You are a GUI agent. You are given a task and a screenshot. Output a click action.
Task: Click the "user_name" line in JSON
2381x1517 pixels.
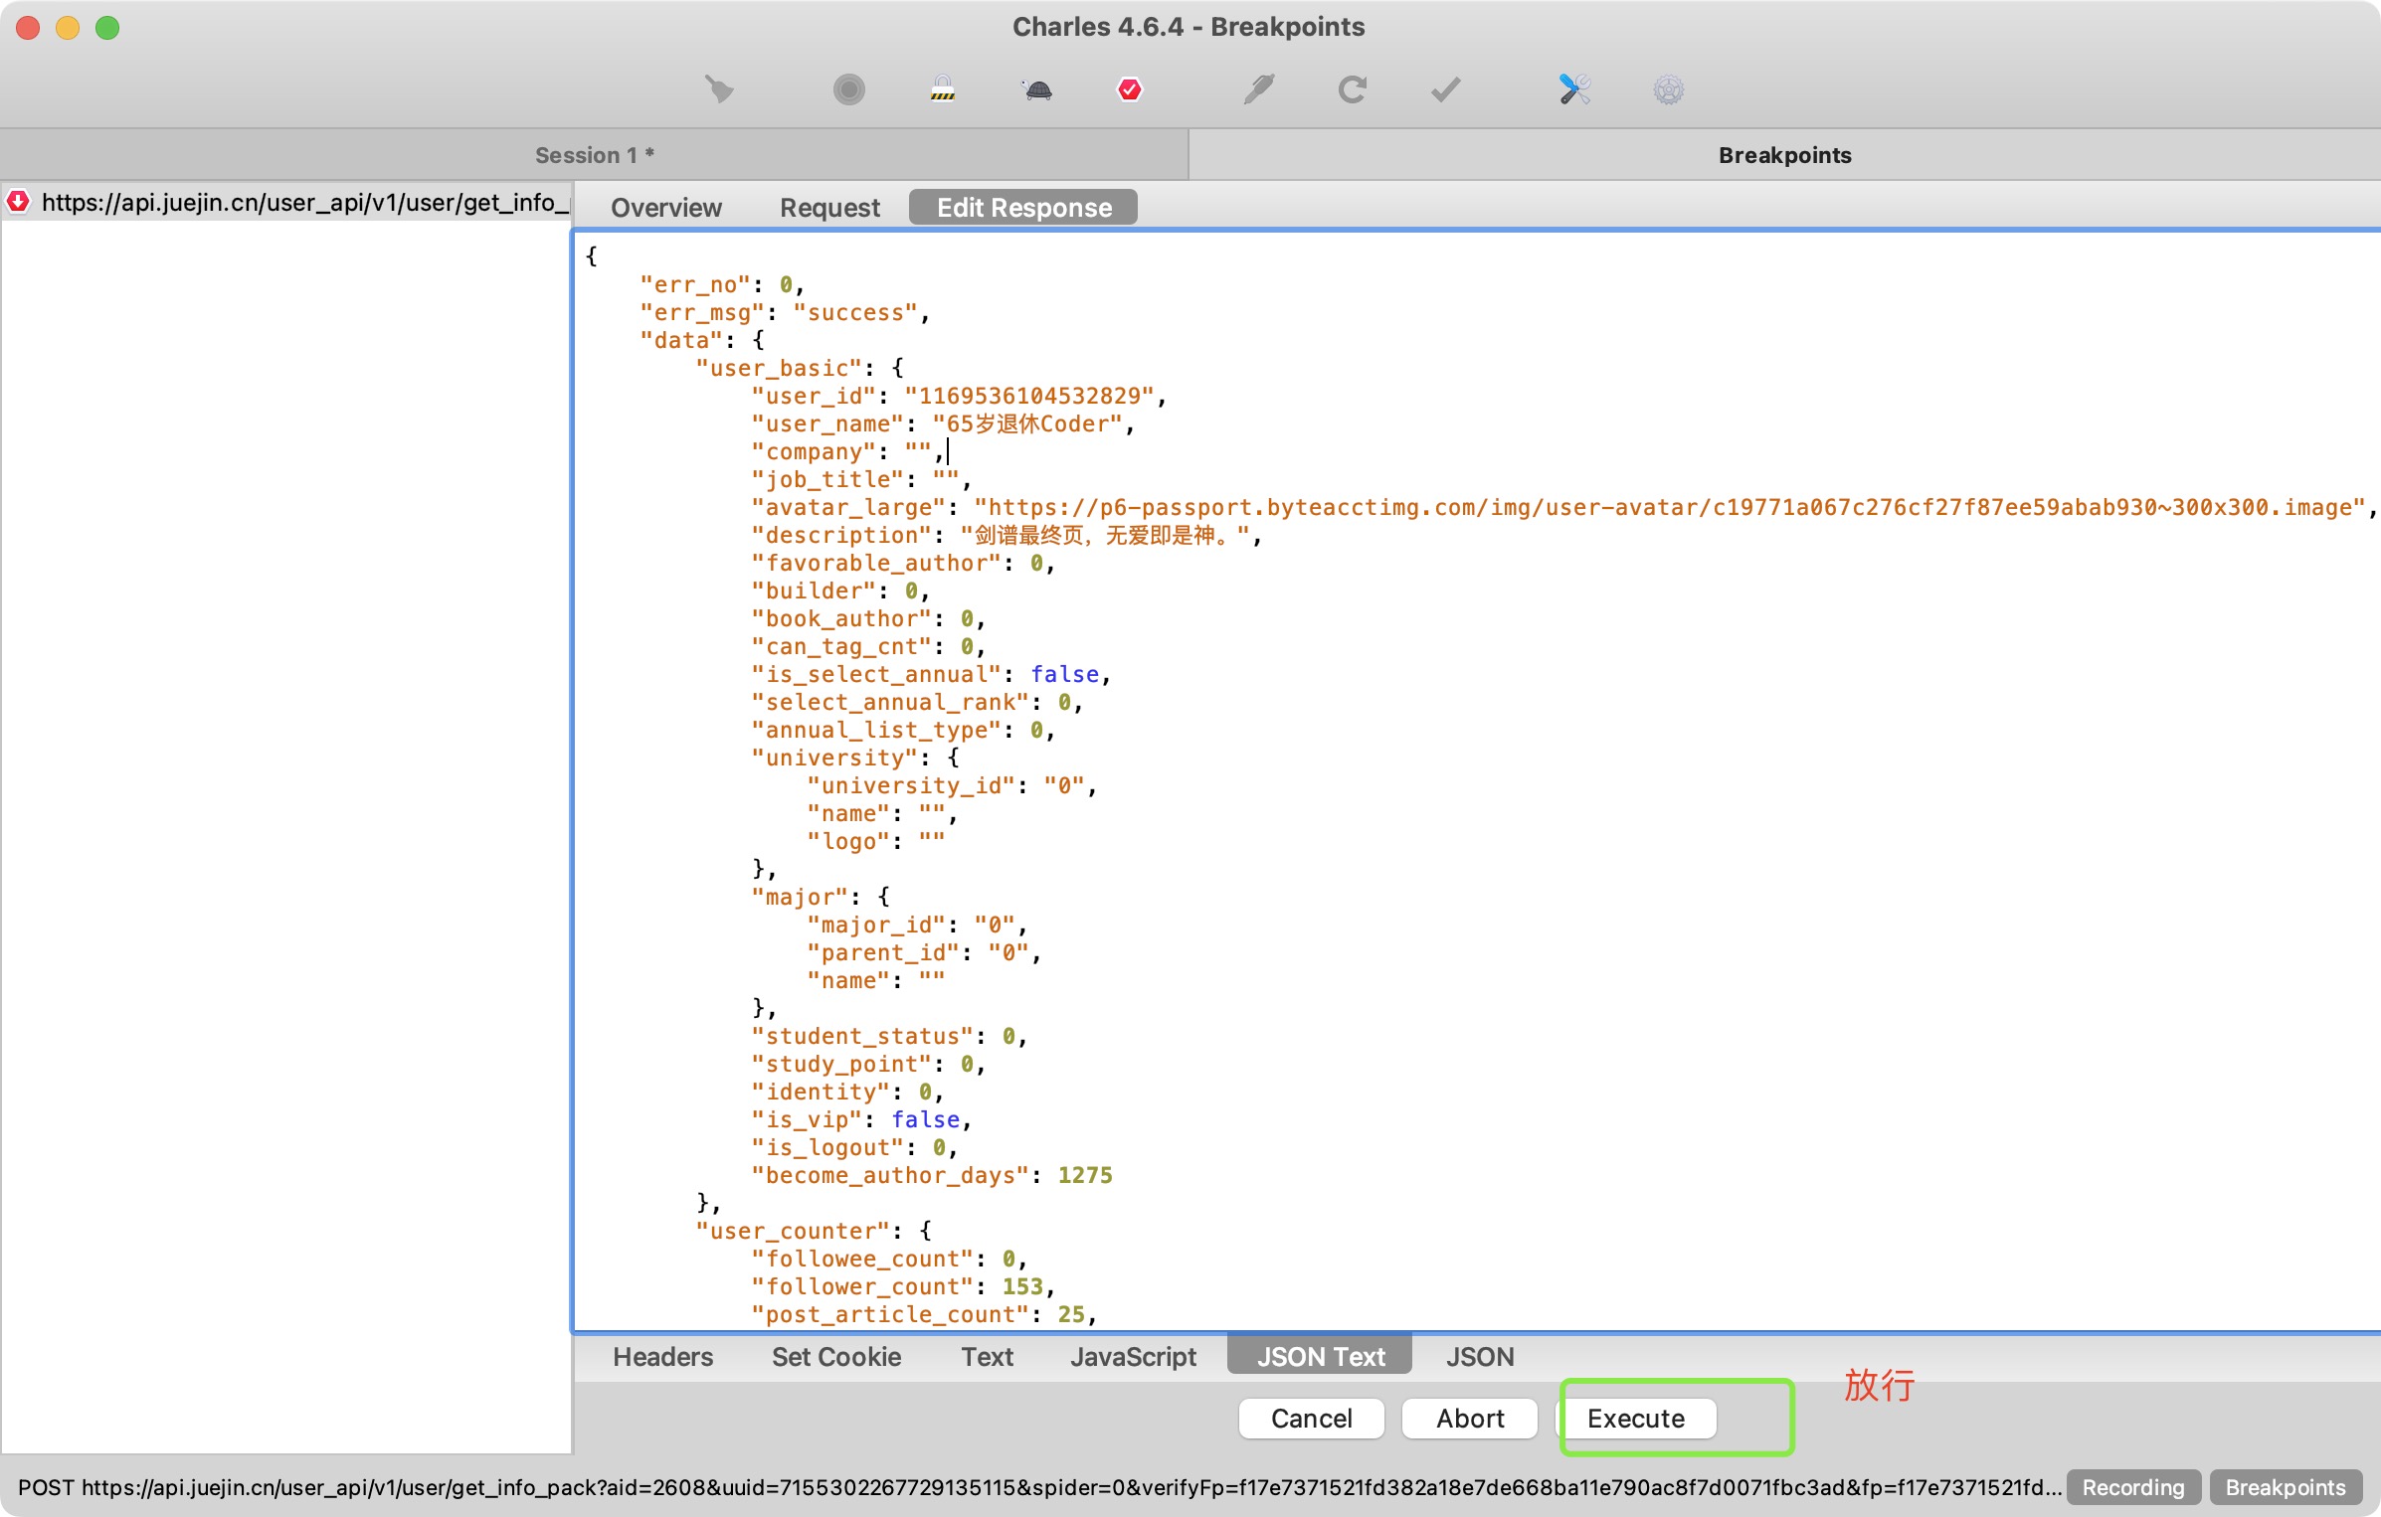[x=943, y=423]
